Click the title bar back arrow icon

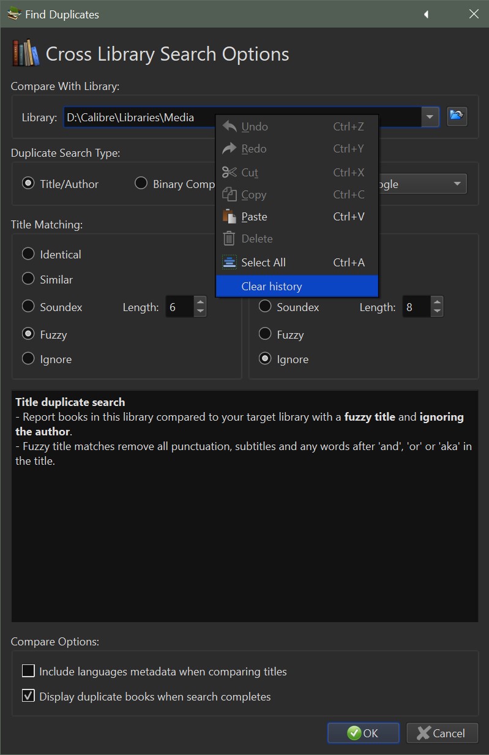pyautogui.click(x=426, y=14)
